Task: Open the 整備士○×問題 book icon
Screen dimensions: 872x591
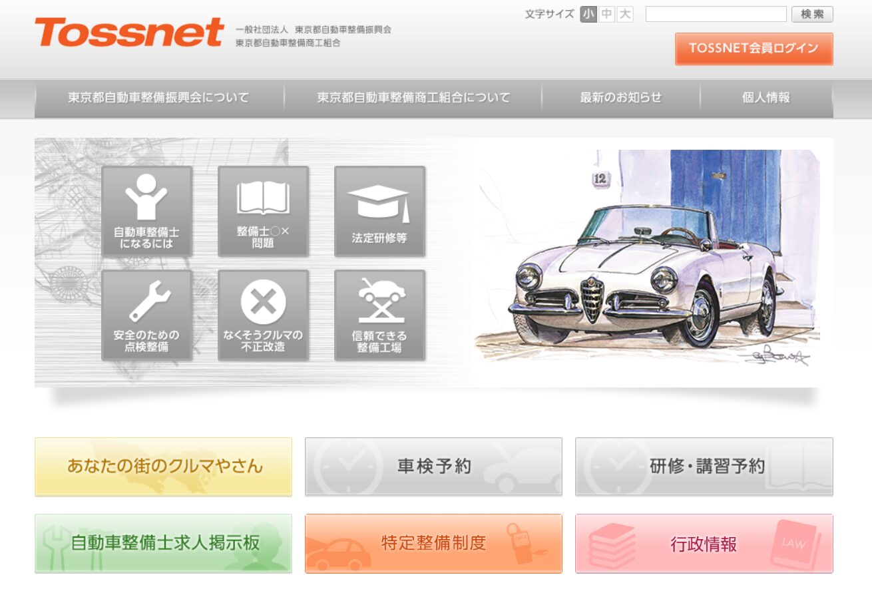Action: tap(263, 211)
